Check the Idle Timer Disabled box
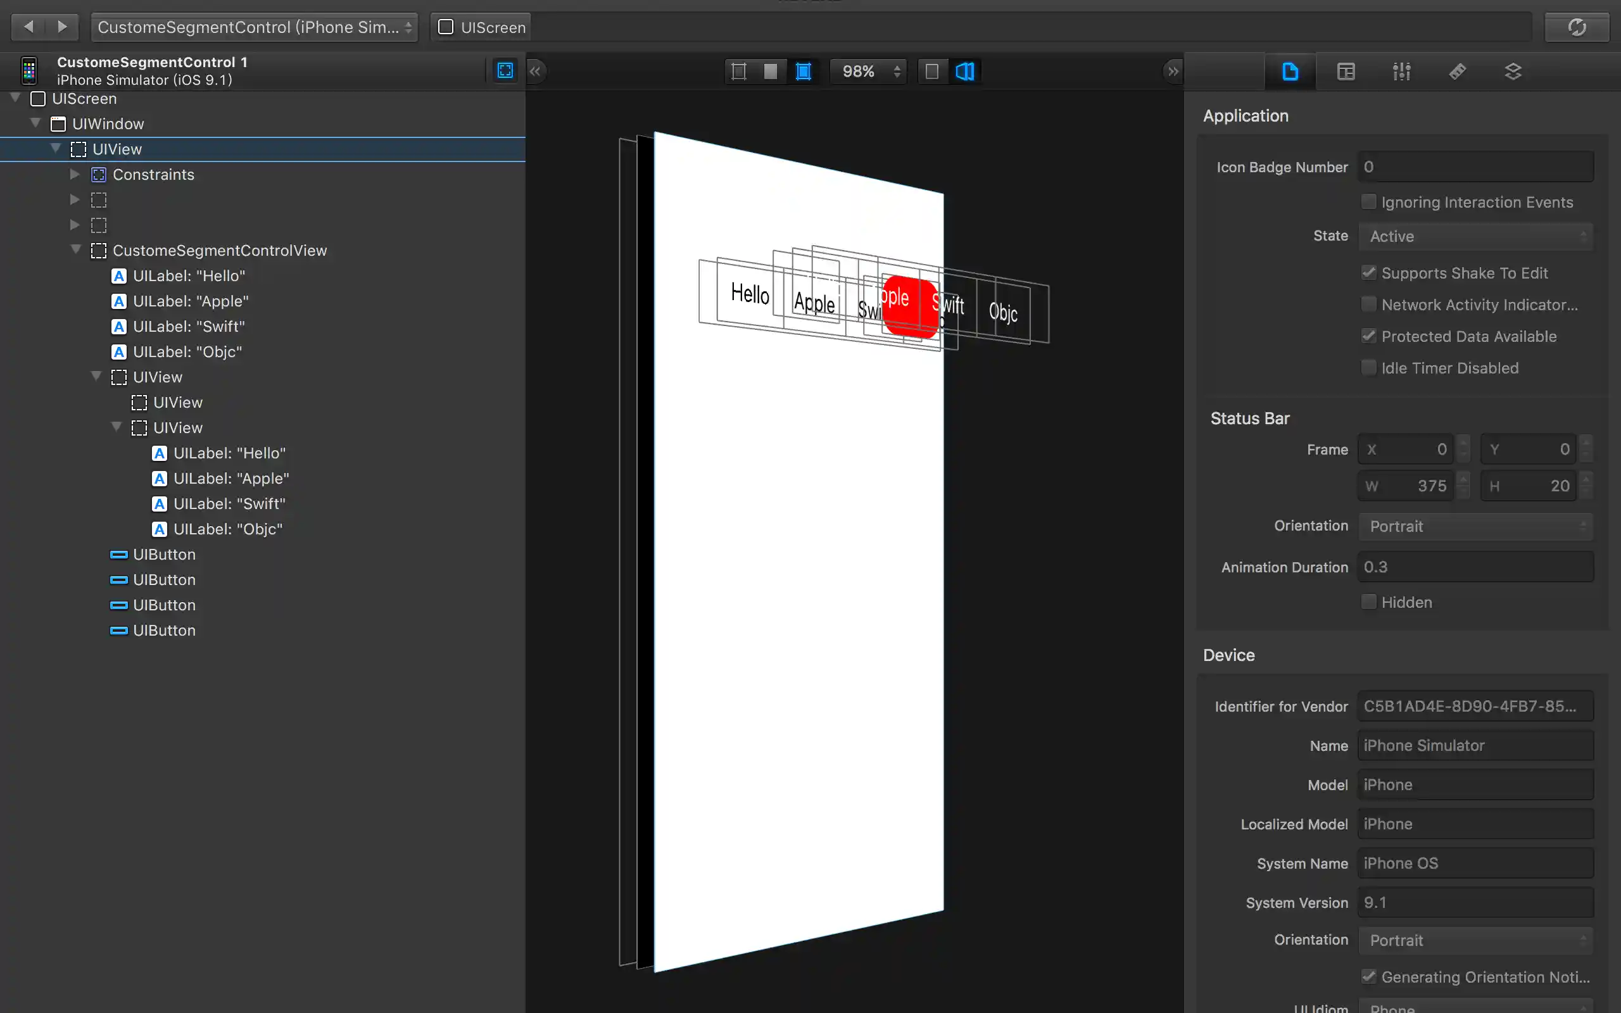1621x1013 pixels. coord(1368,368)
